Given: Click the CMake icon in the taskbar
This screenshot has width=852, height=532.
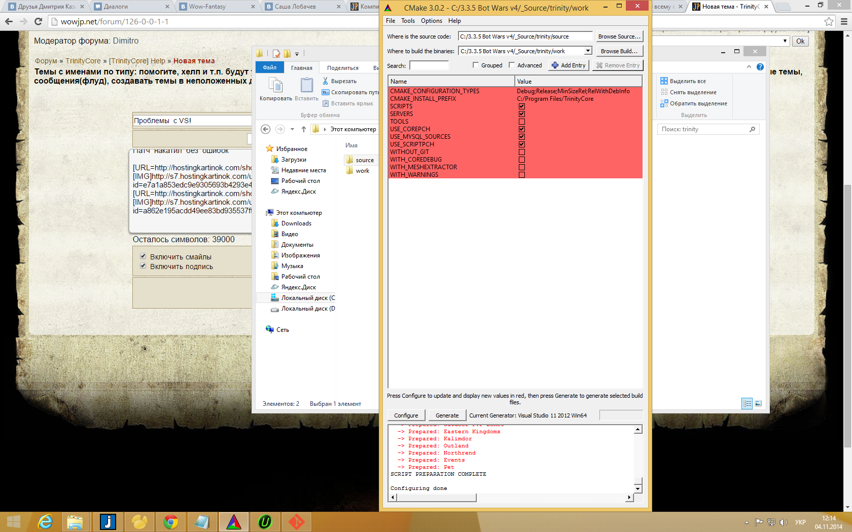Looking at the screenshot, I should (x=233, y=521).
